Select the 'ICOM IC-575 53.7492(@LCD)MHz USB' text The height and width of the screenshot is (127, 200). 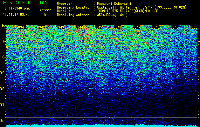128,11
